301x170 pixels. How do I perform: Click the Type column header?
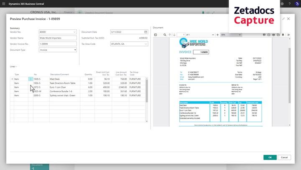pos(17,75)
